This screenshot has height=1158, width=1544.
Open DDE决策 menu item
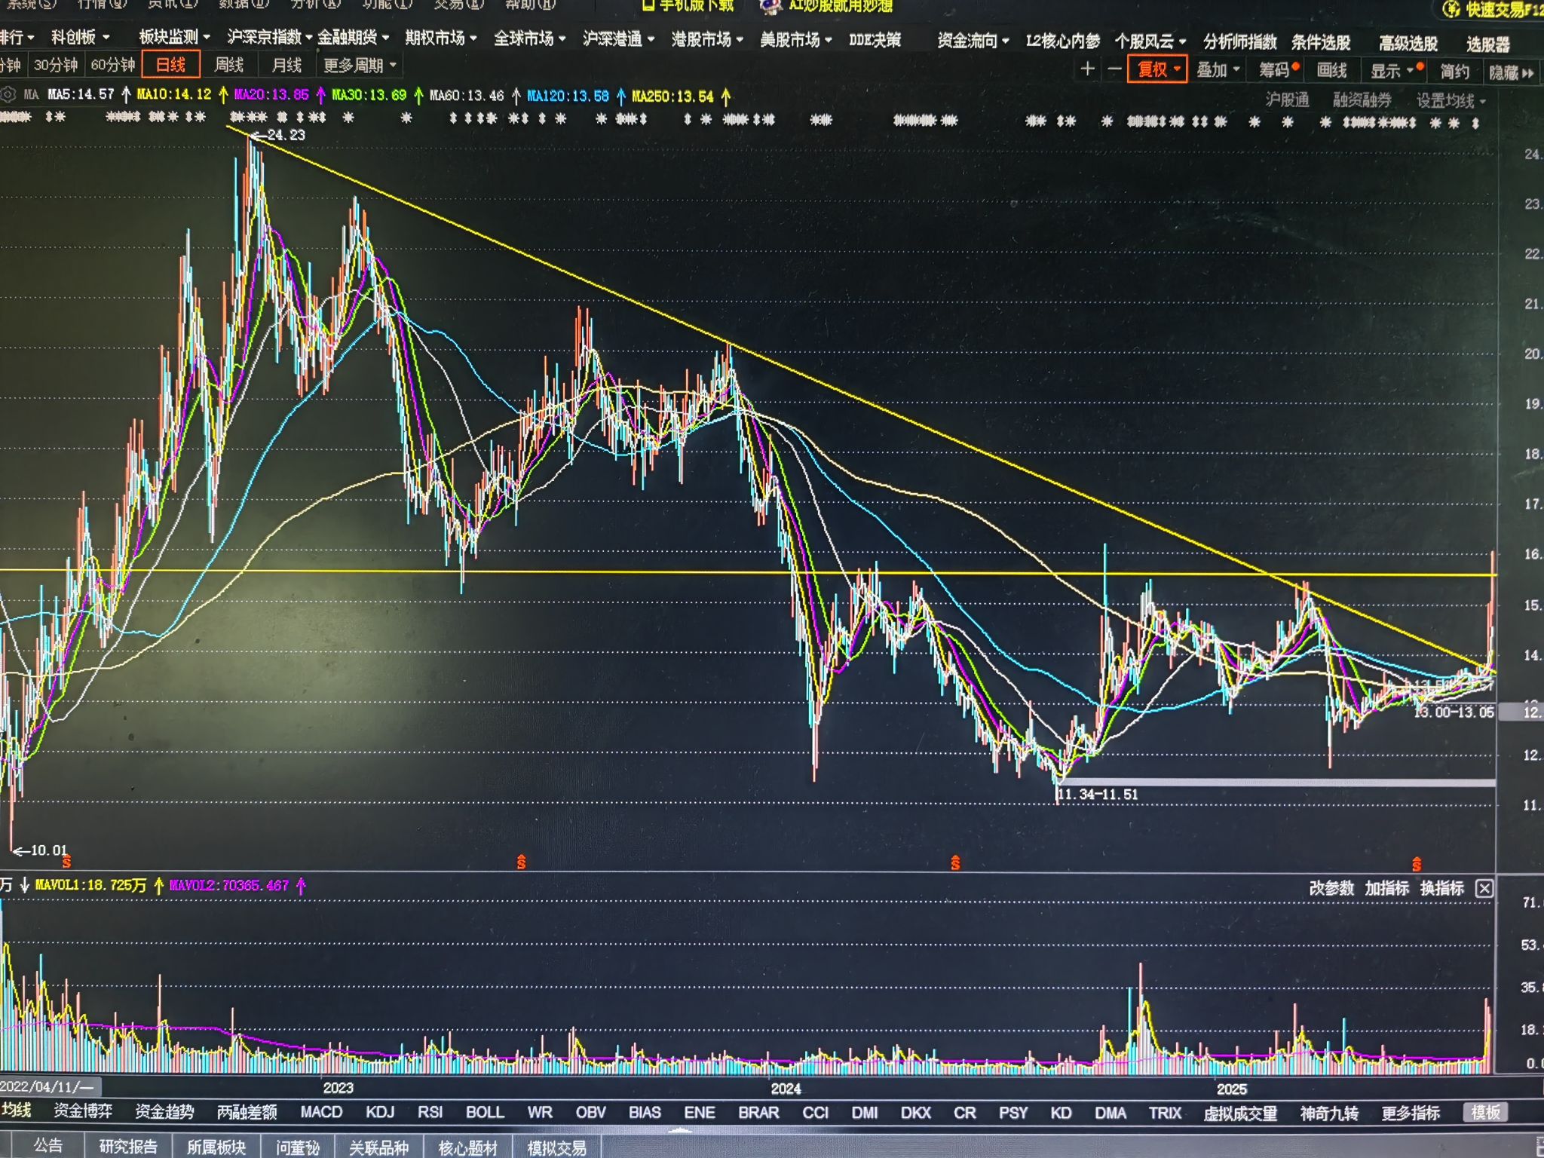[875, 40]
